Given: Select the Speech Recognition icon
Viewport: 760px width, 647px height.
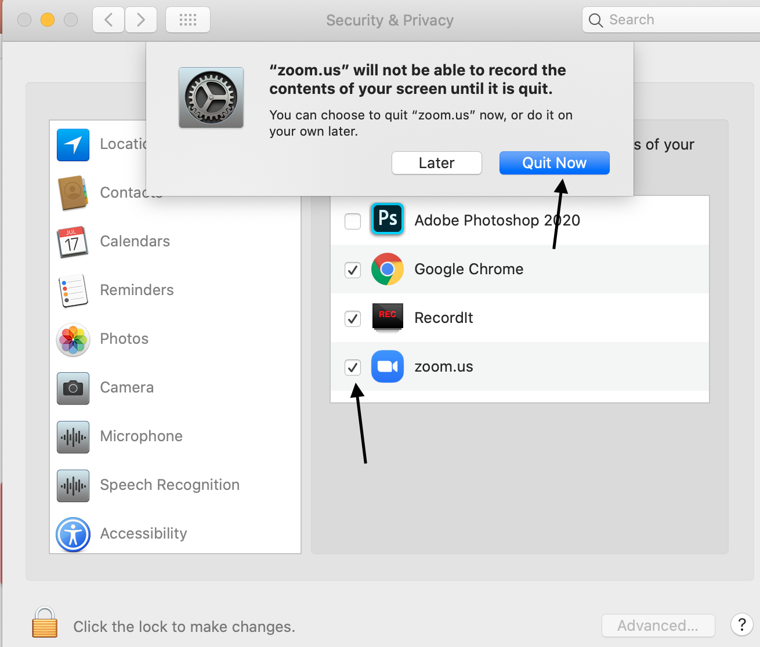Looking at the screenshot, I should [73, 485].
